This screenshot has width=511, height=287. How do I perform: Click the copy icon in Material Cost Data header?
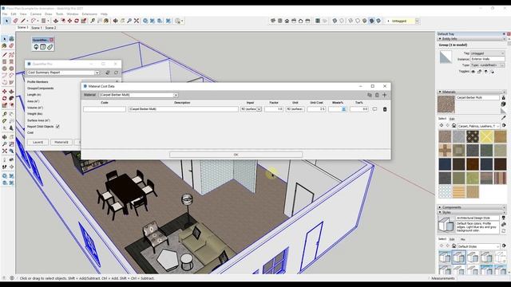click(370, 95)
